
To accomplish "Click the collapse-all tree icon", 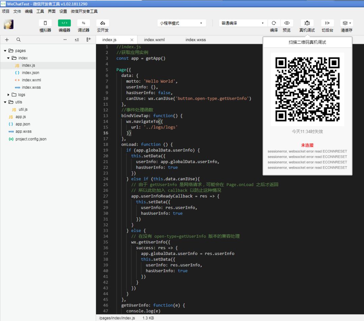I will pos(77,40).
